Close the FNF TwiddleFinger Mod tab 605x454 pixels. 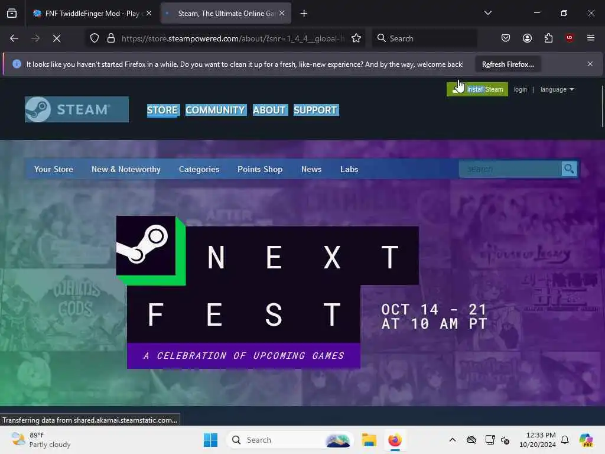(x=149, y=13)
